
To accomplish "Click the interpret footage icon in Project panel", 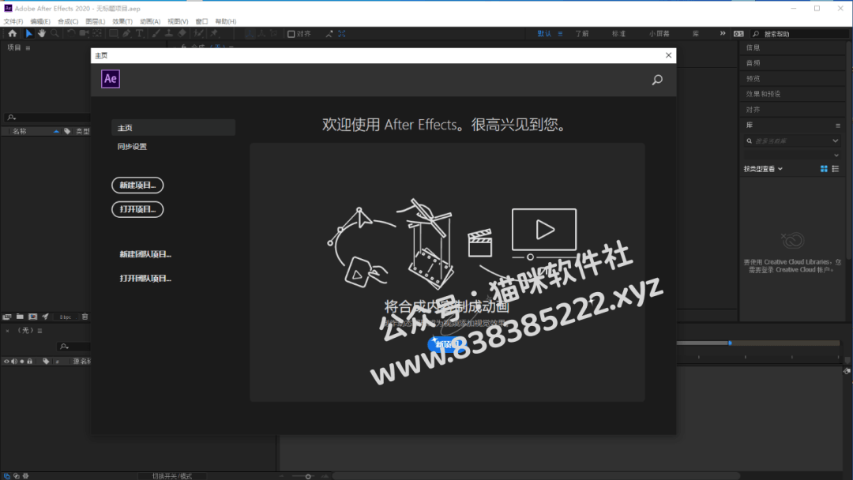I will [x=7, y=317].
